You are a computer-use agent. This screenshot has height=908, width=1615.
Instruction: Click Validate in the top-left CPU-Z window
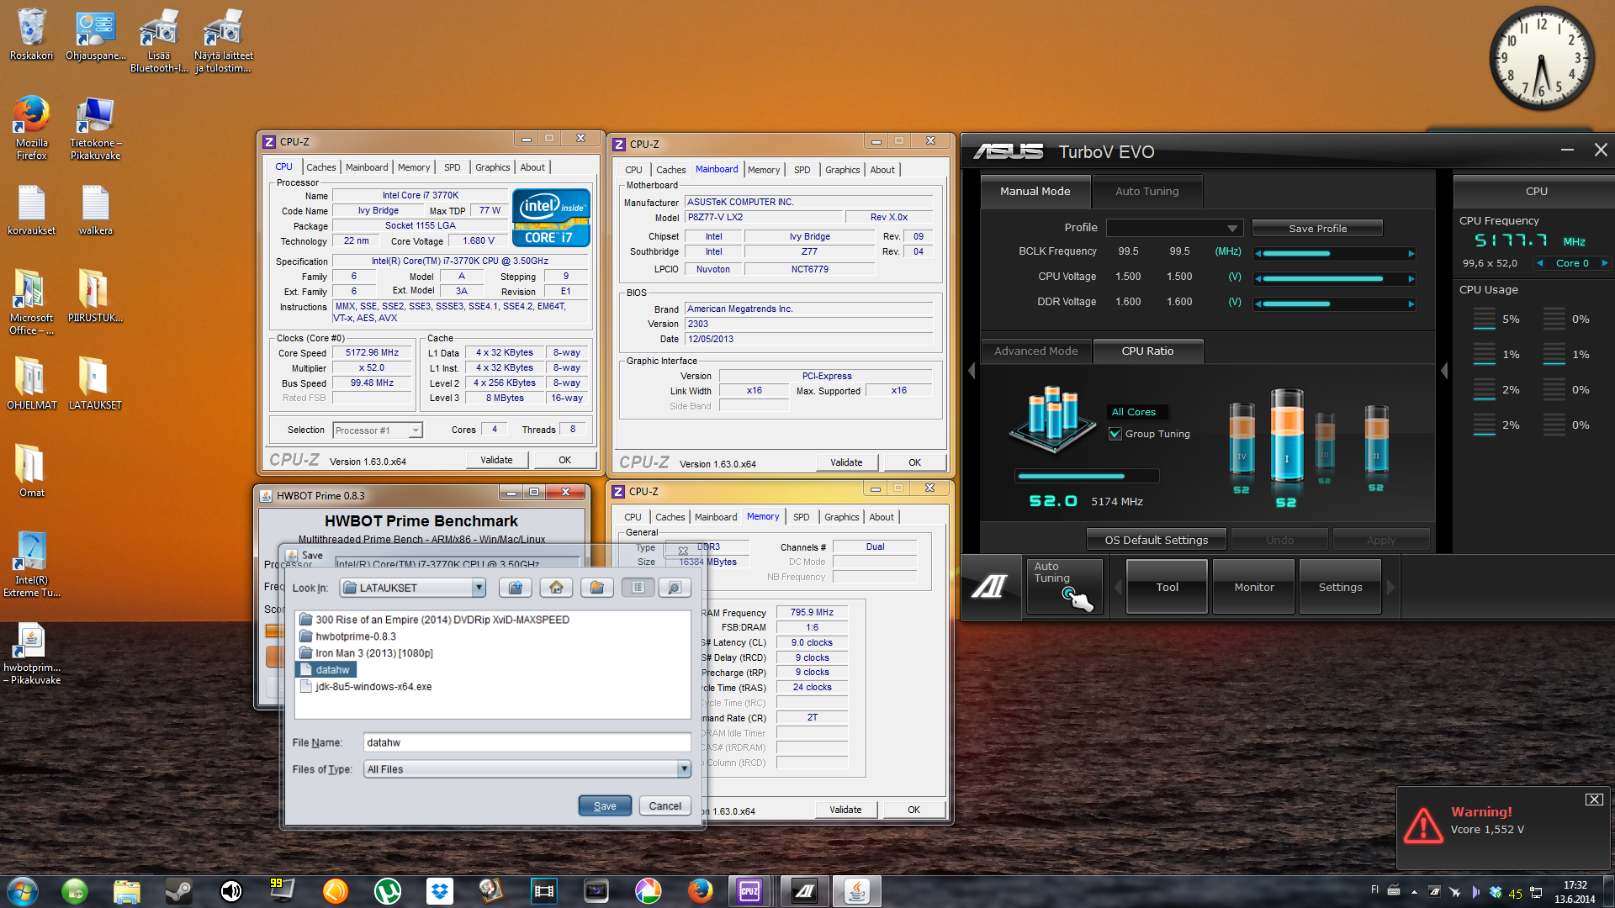tap(496, 460)
